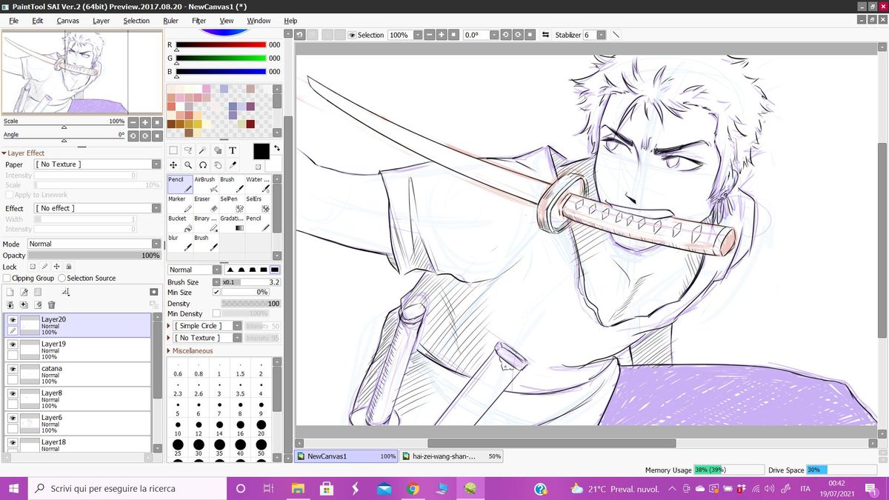Select the Rotate view tool
The image size is (889, 500).
(202, 165)
